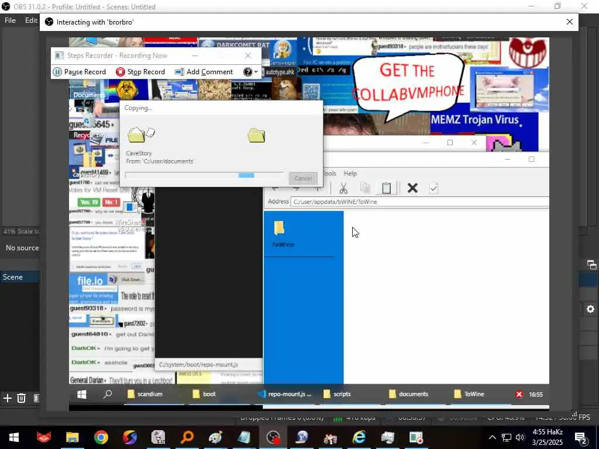599x449 pixels.
Task: Click the Steps Recorder icon in host taskbar
Action: [416, 437]
